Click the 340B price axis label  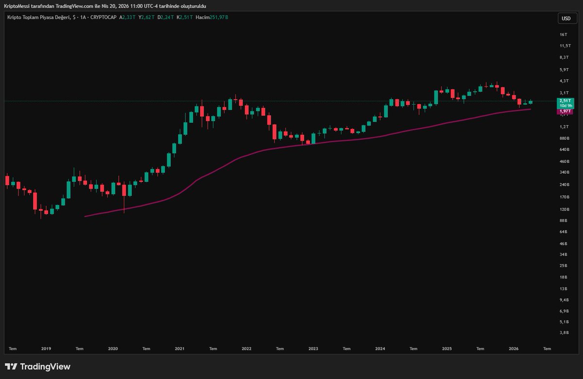tap(565, 173)
